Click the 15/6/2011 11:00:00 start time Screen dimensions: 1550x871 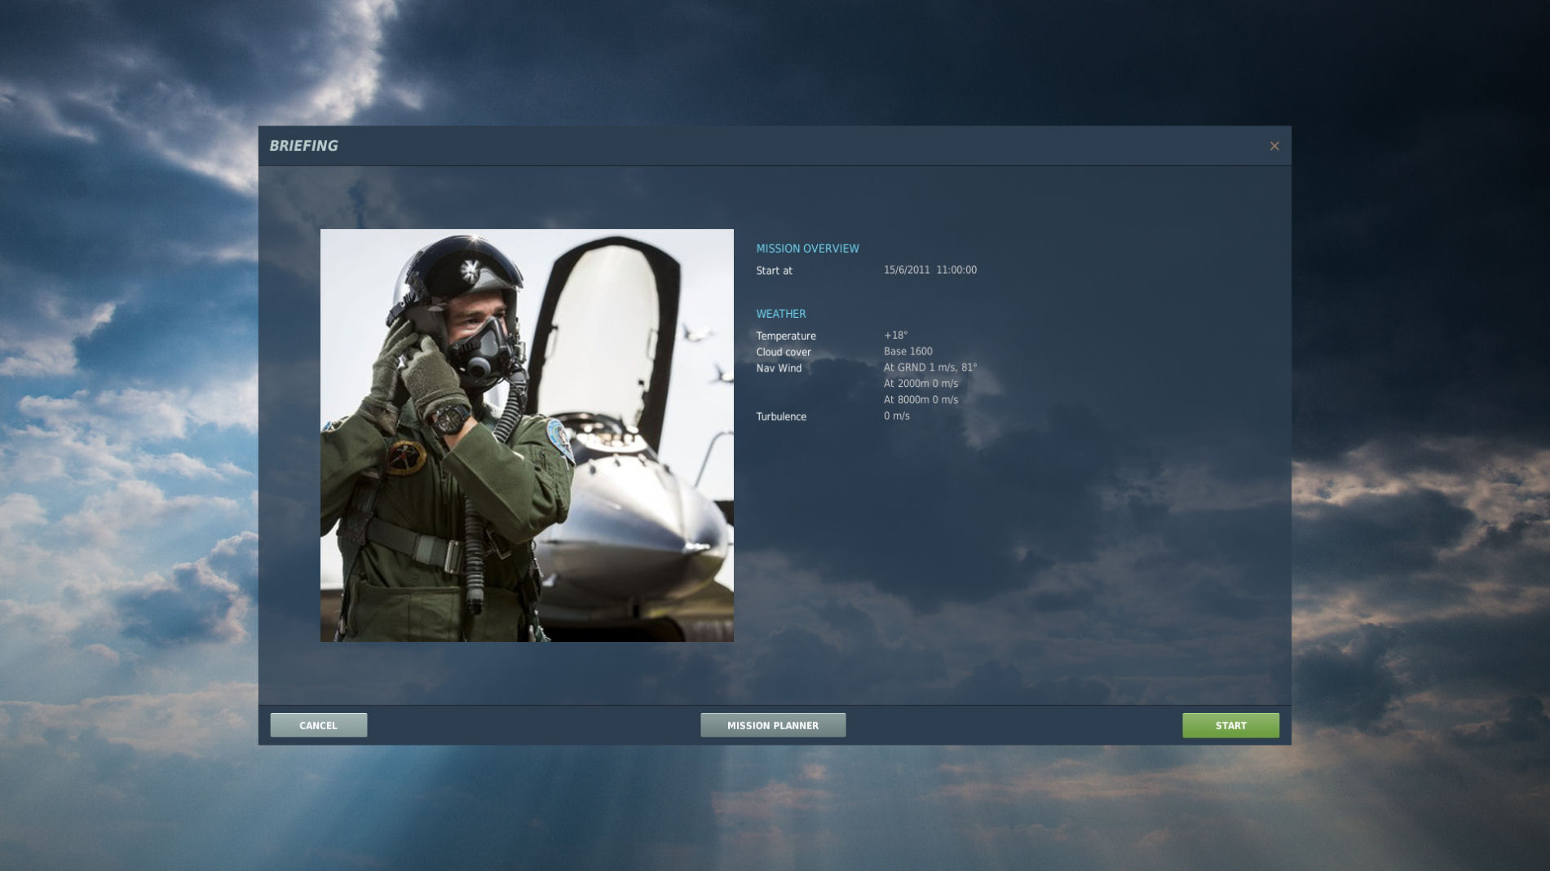click(x=930, y=270)
